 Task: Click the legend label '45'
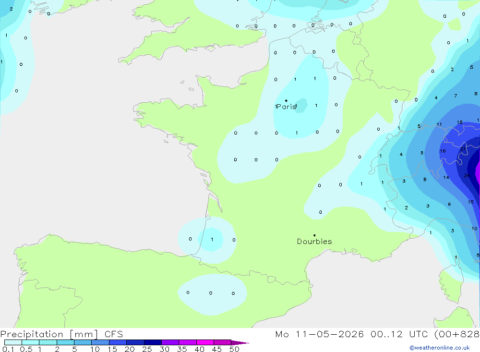[217, 349]
